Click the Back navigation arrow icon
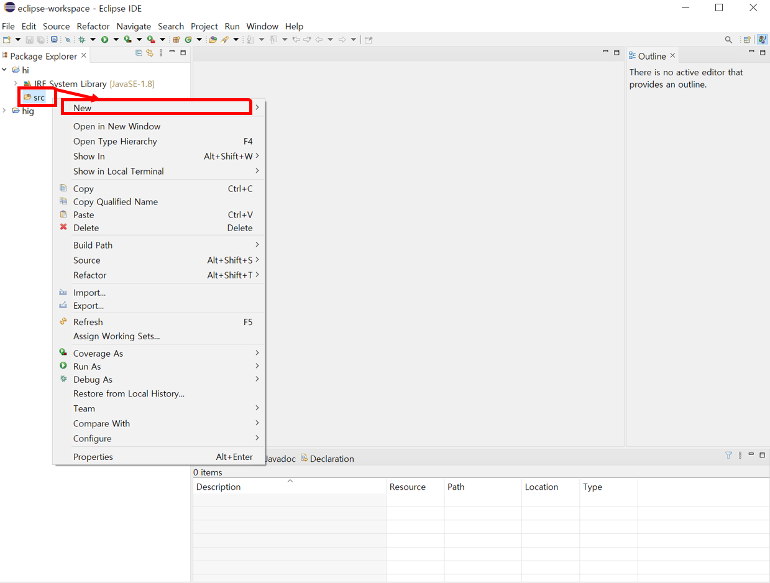This screenshot has height=583, width=770. pos(318,39)
